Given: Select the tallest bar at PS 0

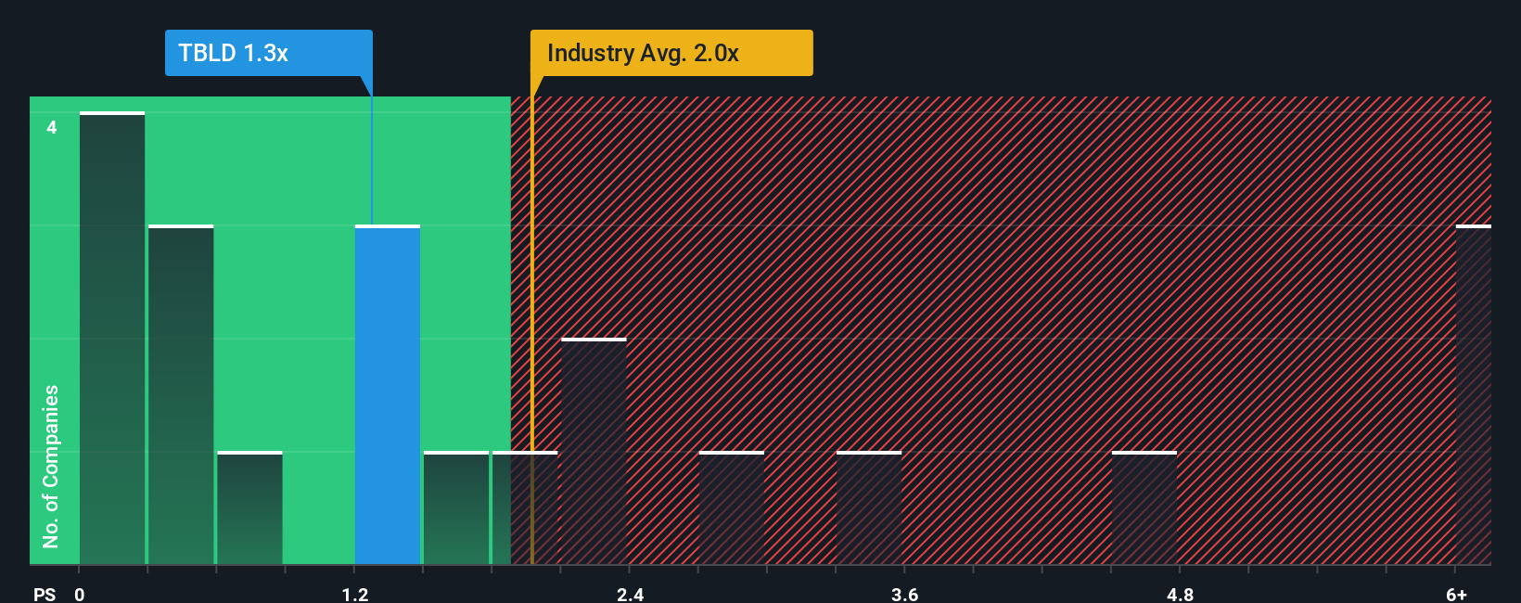Looking at the screenshot, I should [112, 338].
